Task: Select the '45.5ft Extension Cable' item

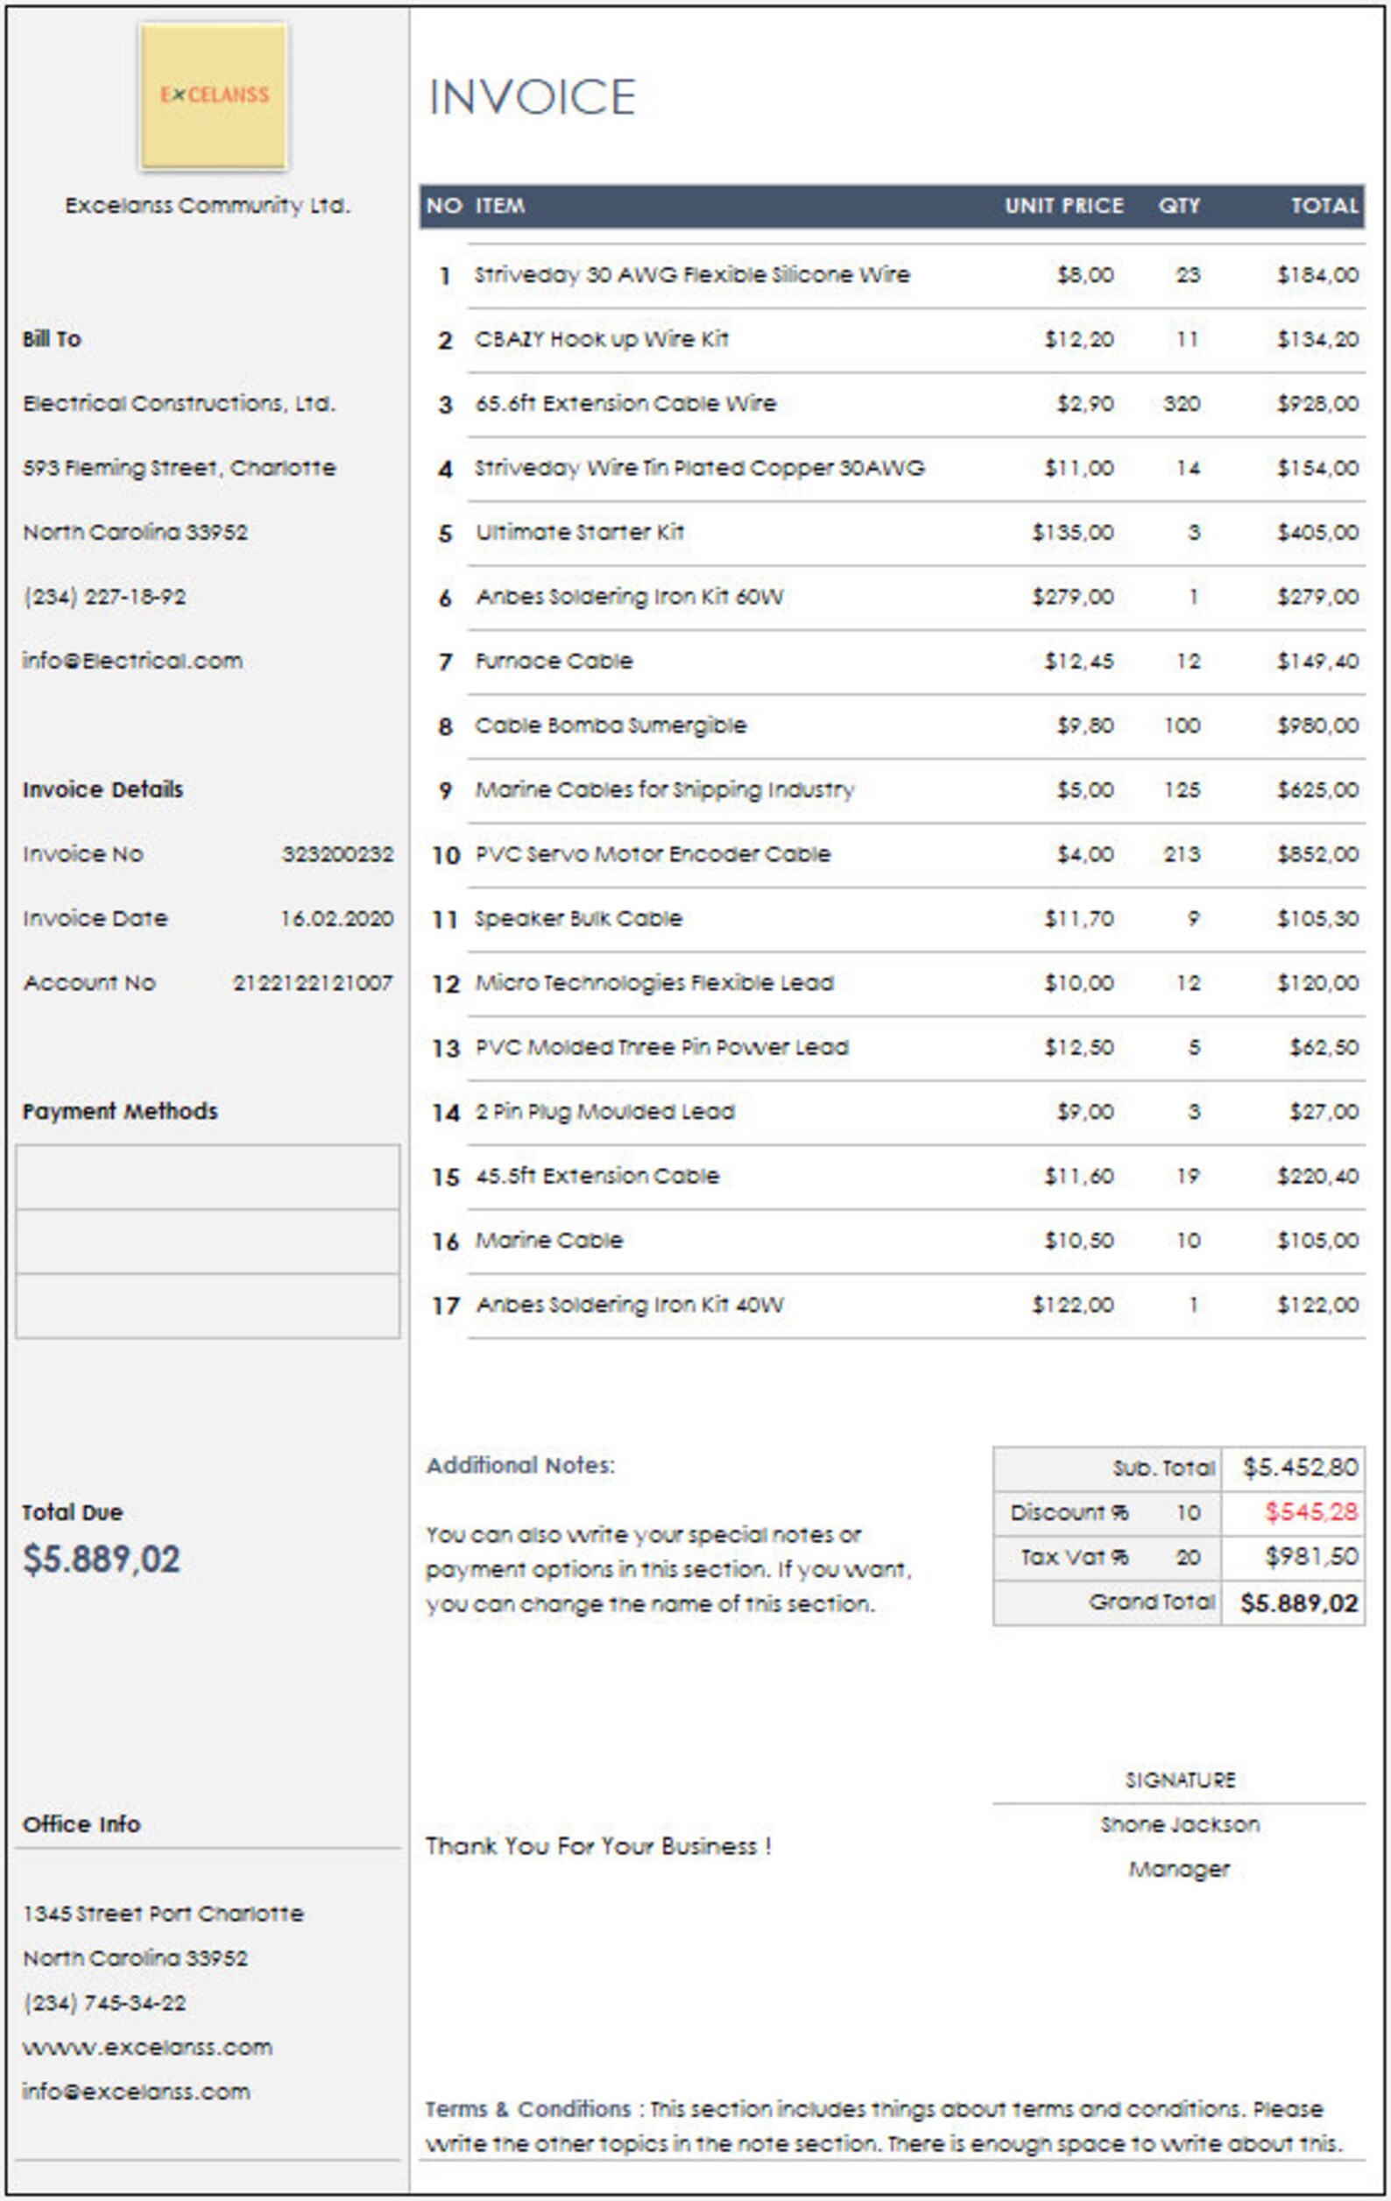Action: tap(597, 1176)
